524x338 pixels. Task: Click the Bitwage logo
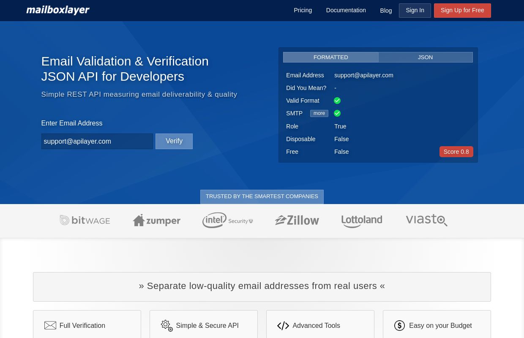85,220
